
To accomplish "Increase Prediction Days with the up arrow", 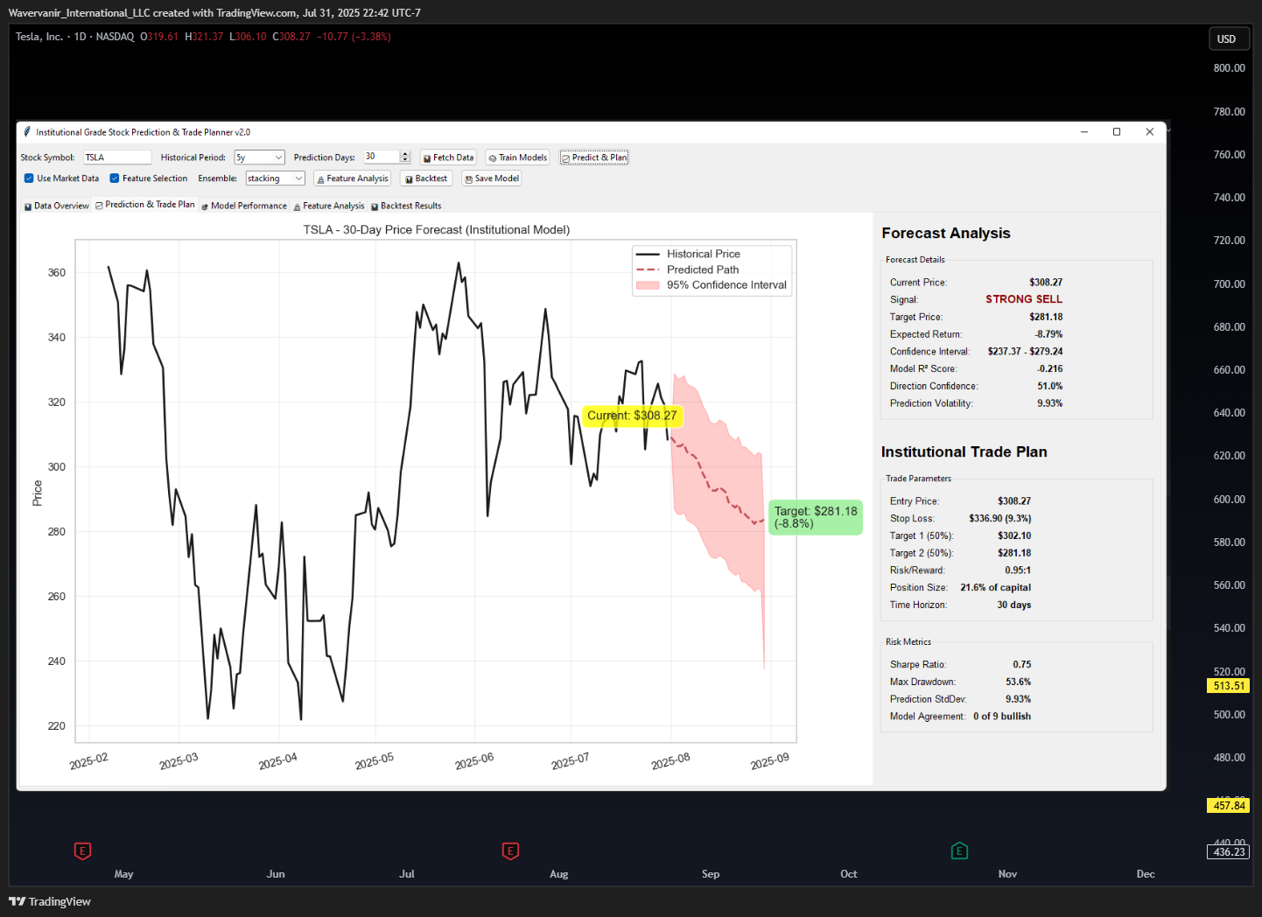I will tap(405, 154).
